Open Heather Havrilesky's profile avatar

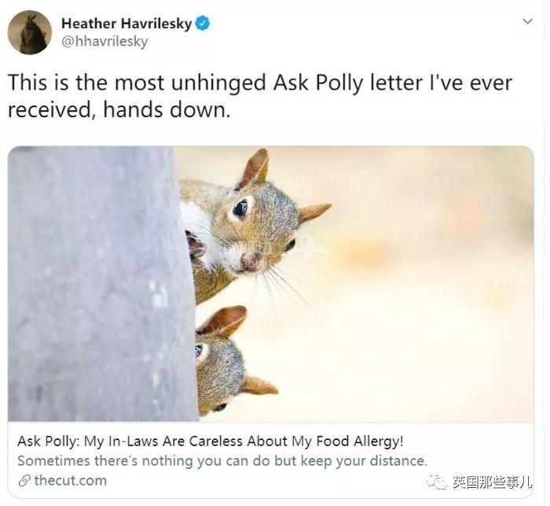(30, 33)
